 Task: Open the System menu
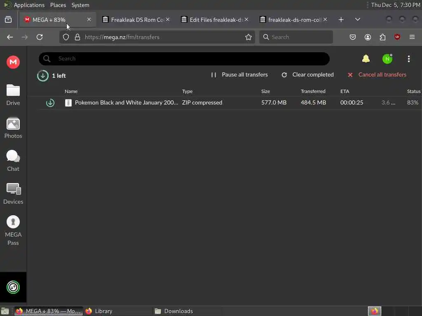click(x=80, y=5)
